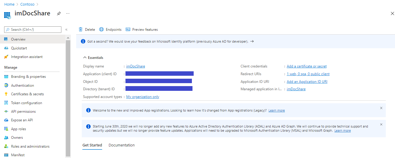
Task: Click Learn more about ADAL deprecation
Action: point(342,130)
